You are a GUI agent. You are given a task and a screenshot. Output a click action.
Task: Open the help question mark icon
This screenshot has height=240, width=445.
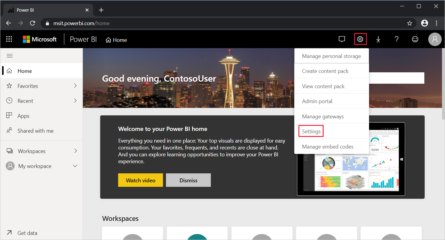(x=397, y=39)
